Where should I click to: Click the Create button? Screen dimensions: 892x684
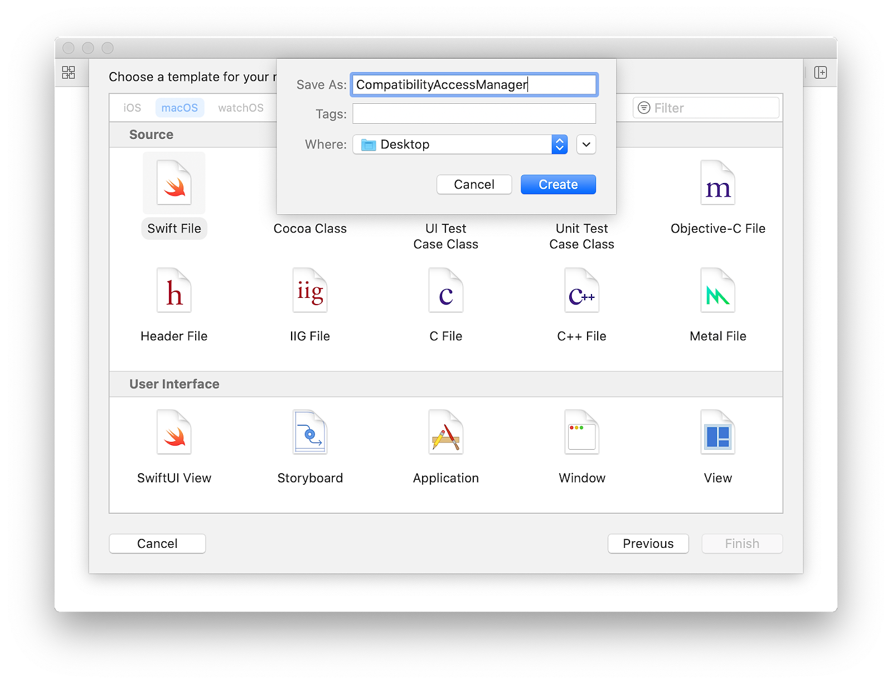point(558,185)
